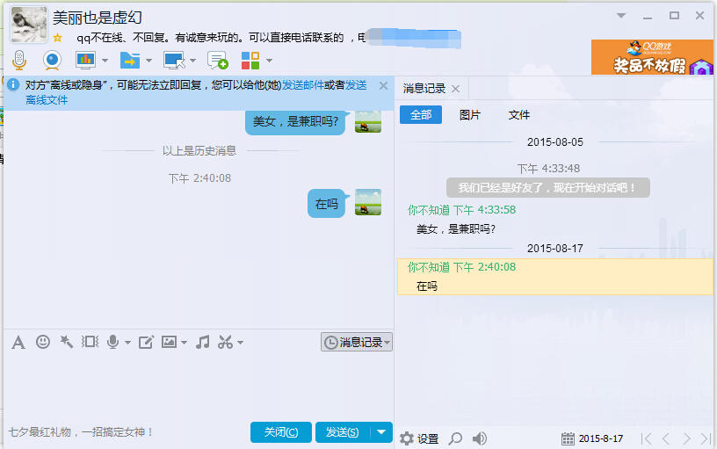Open the window menu triangle in title bar
Screen dimensions: 717x449
pos(621,16)
